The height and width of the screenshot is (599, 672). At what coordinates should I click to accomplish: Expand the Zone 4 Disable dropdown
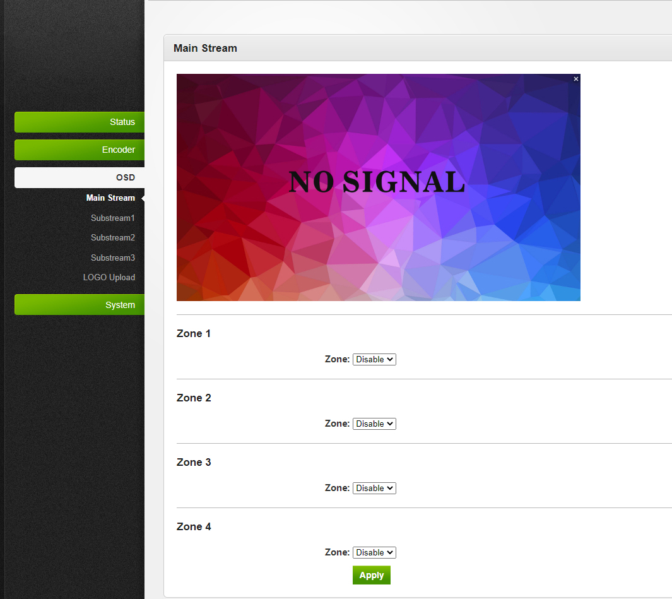coord(374,552)
